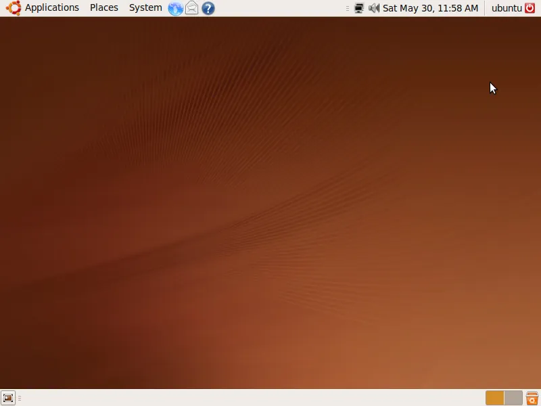Click the Show Desktop button
This screenshot has height=406, width=541.
8,398
